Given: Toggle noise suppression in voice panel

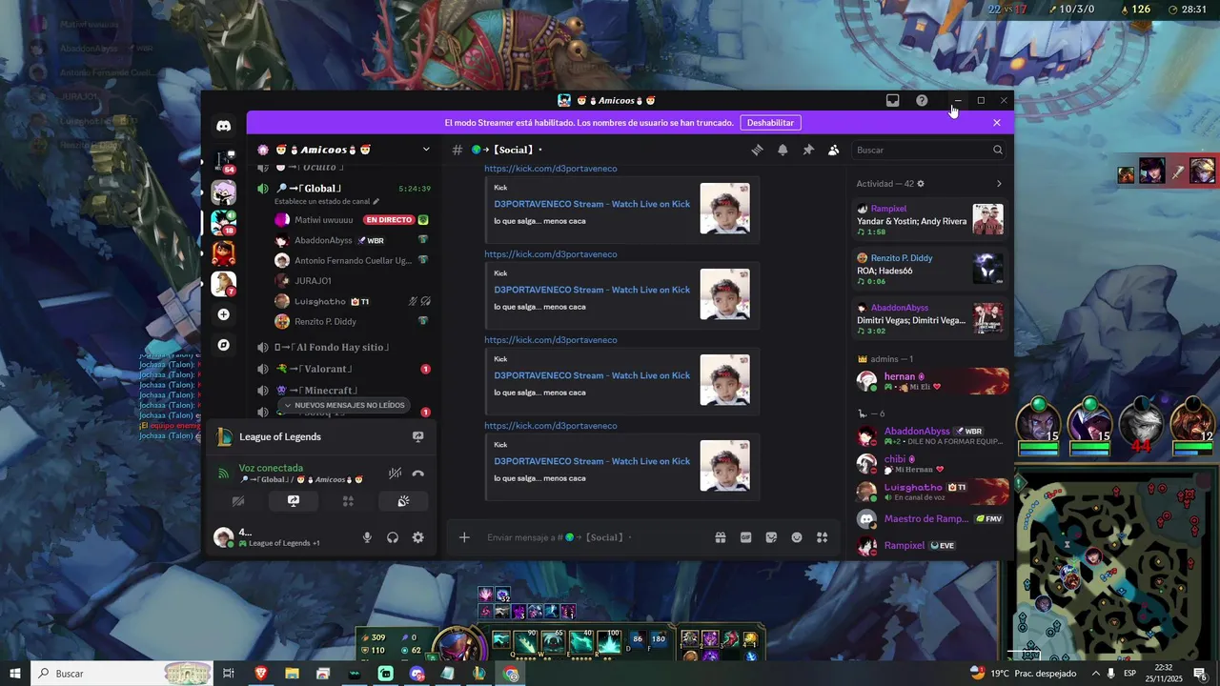Looking at the screenshot, I should pyautogui.click(x=395, y=474).
